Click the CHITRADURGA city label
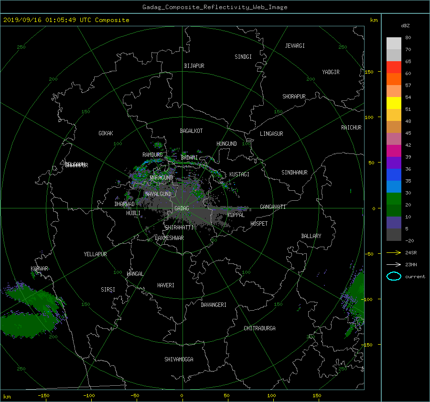Screen dimensions: 430x402 click(x=259, y=328)
